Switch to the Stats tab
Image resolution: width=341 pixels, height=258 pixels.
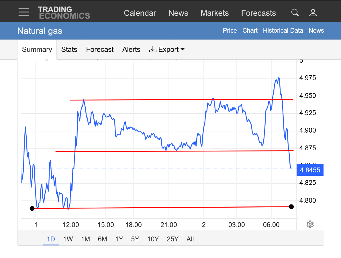click(69, 50)
